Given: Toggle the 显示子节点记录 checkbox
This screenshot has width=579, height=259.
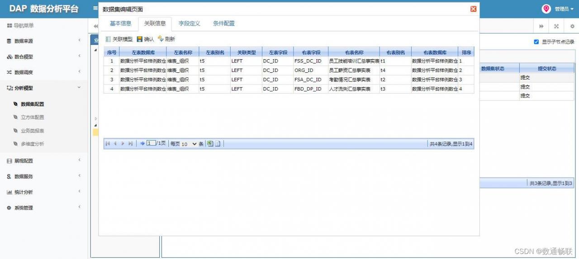Looking at the screenshot, I should (536, 42).
